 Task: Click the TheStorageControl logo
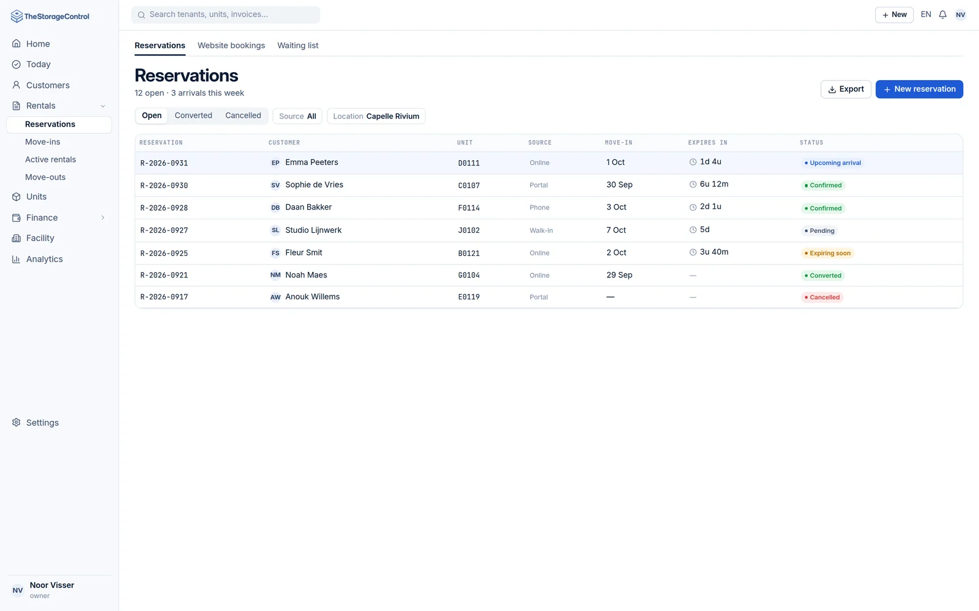pos(50,16)
